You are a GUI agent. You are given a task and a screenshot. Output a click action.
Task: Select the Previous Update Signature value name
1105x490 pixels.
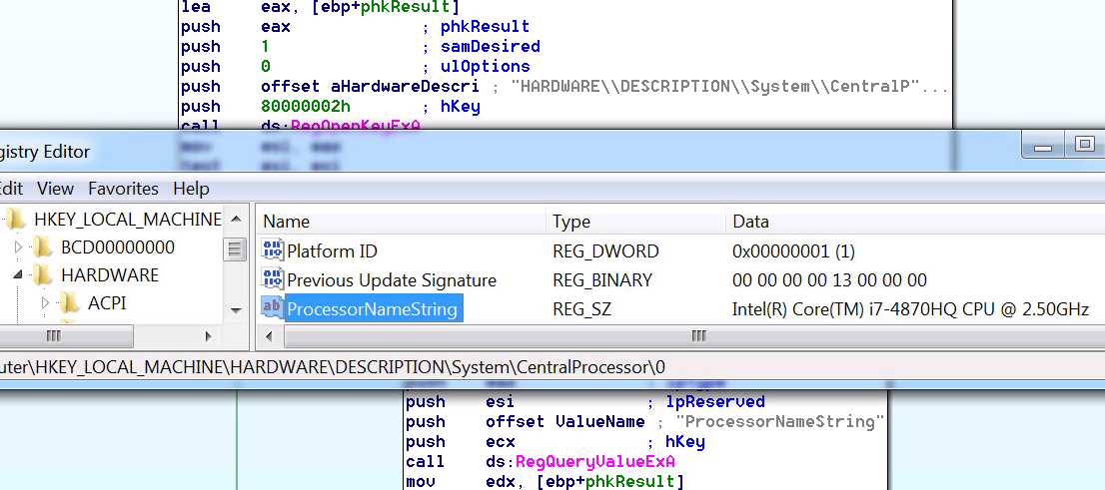pos(391,279)
